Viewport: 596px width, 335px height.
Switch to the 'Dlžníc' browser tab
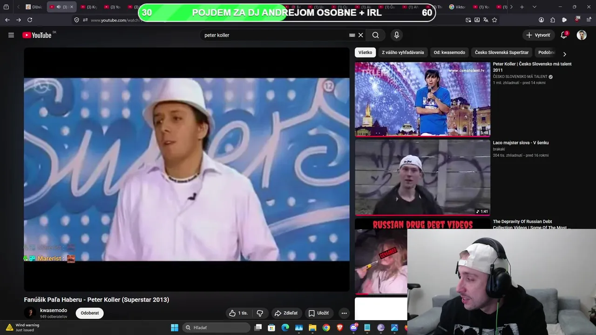(x=34, y=7)
